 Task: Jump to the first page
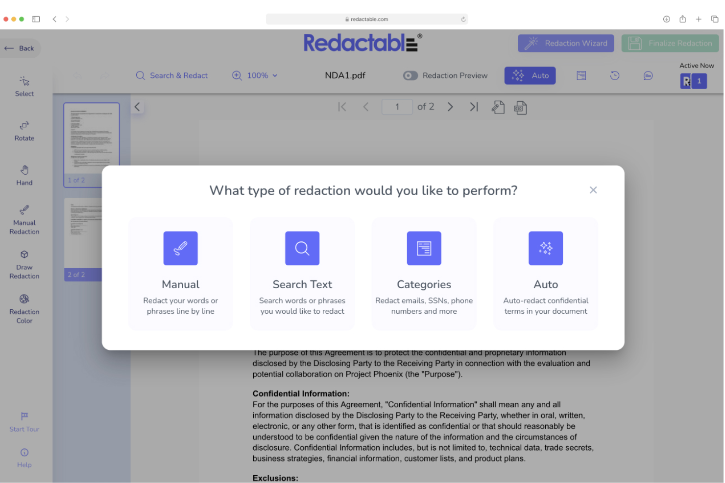tap(342, 107)
